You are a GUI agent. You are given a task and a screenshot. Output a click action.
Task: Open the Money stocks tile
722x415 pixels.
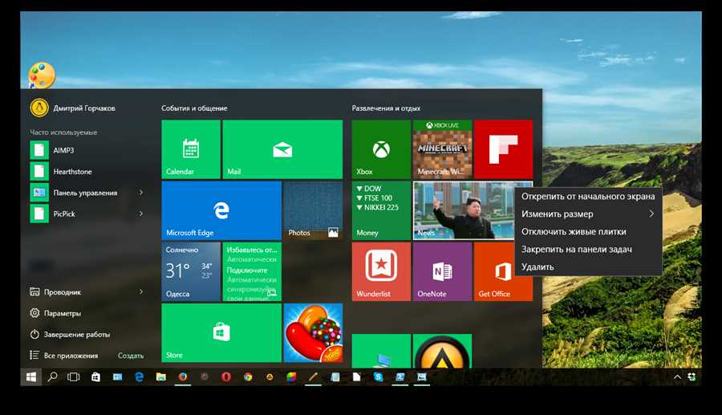pyautogui.click(x=381, y=210)
